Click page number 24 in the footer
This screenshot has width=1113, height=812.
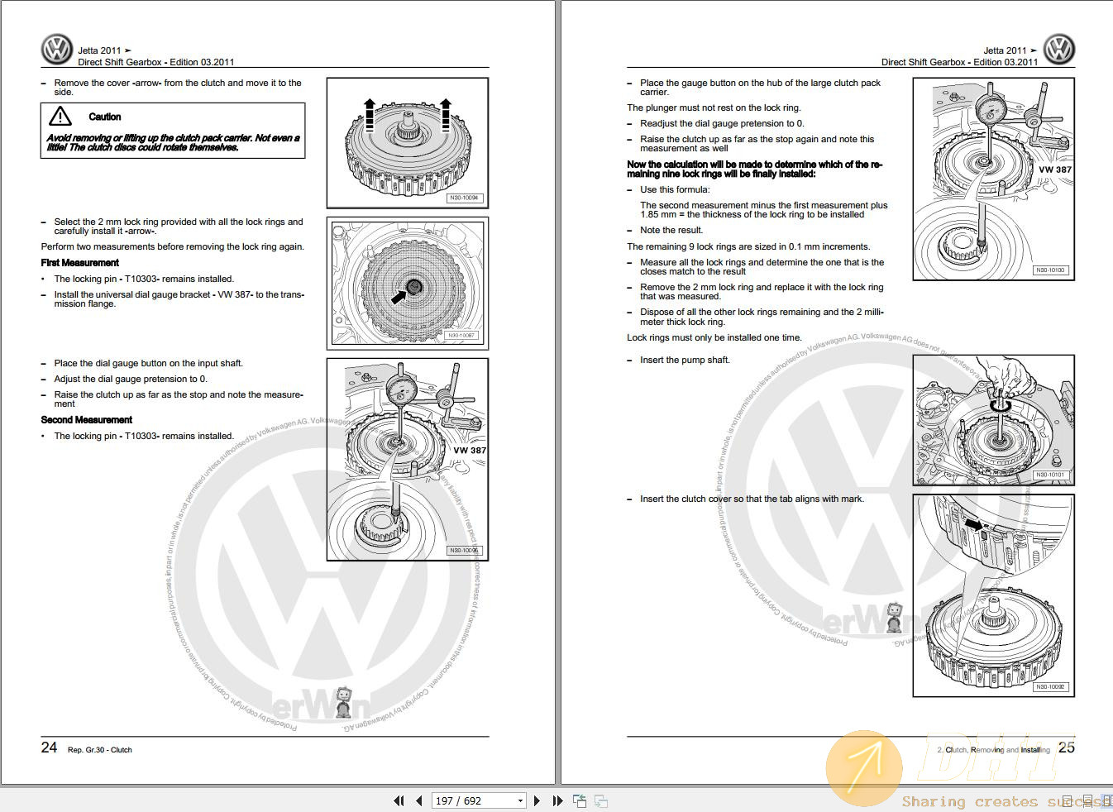coord(49,748)
